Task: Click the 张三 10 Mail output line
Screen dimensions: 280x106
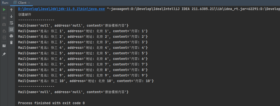Action: [x=86, y=81]
